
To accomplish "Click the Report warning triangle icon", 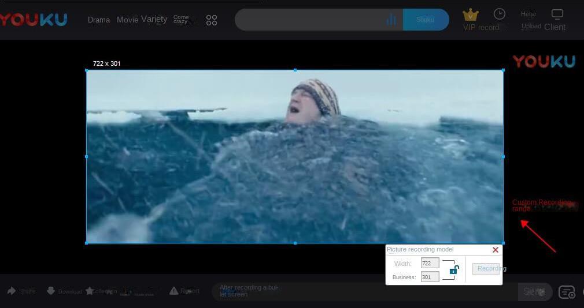I will tap(173, 291).
